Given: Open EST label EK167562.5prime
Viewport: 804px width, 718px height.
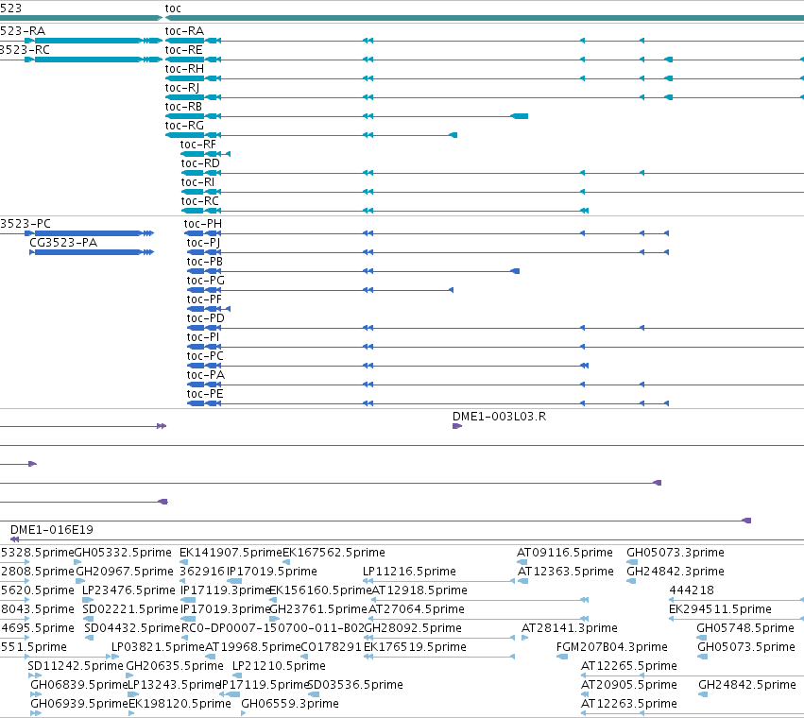Looking at the screenshot, I should tap(334, 553).
